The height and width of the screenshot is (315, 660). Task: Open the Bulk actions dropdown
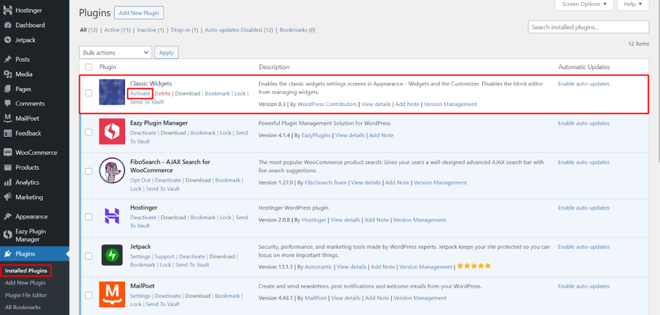(116, 53)
